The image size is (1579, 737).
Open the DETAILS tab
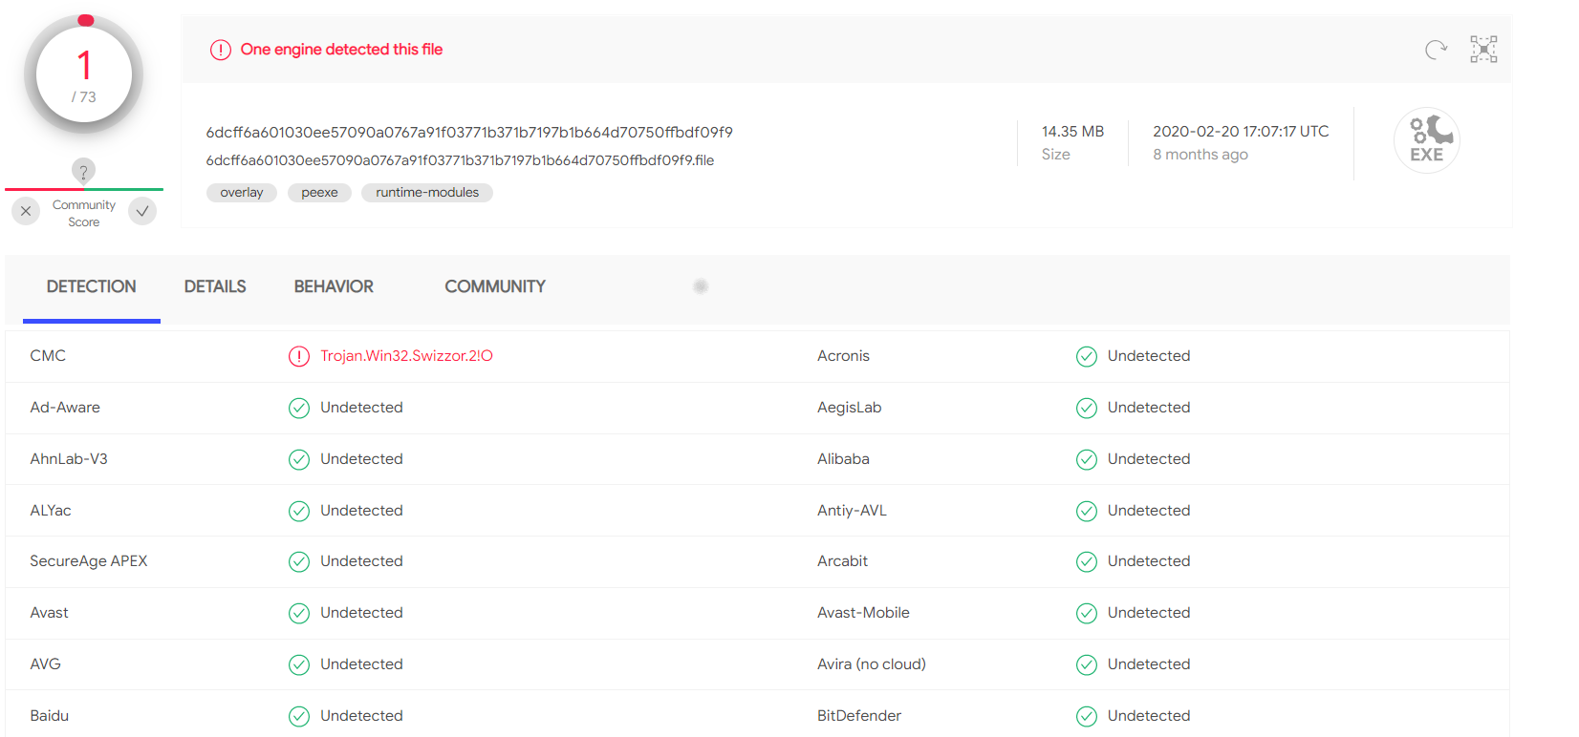[x=215, y=286]
